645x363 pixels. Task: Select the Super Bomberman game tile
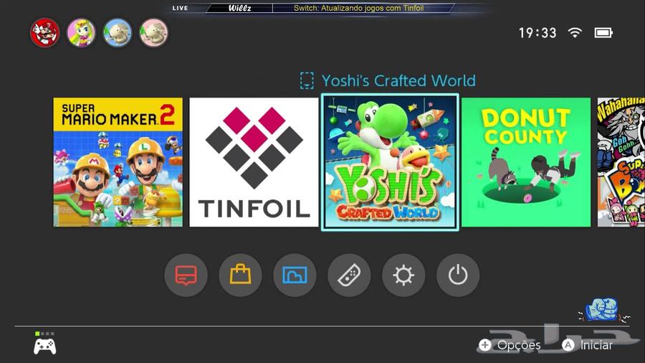[621, 162]
